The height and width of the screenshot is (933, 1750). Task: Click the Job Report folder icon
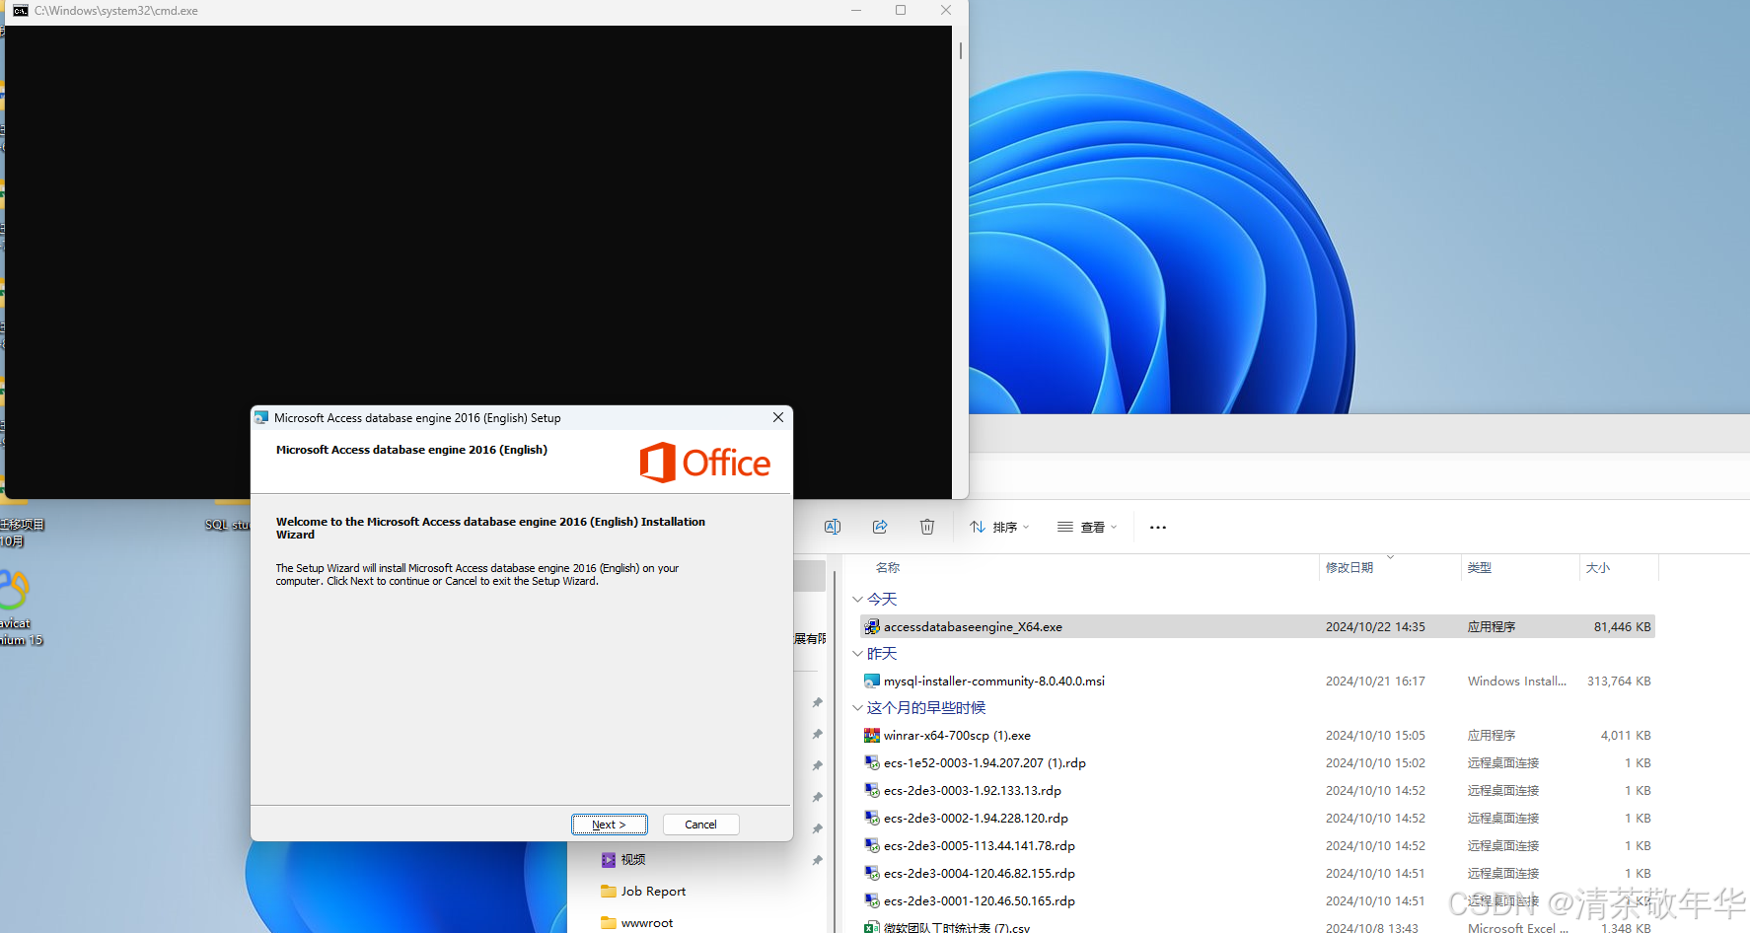609,892
